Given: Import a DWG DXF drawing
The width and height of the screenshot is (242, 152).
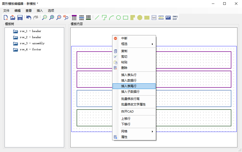Looking at the screenshot, I should point(175,18).
